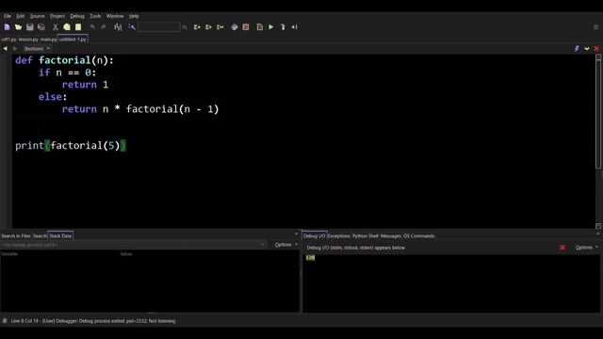603x339 pixels.
Task: Click the status bar debugger message text
Action: (x=93, y=321)
